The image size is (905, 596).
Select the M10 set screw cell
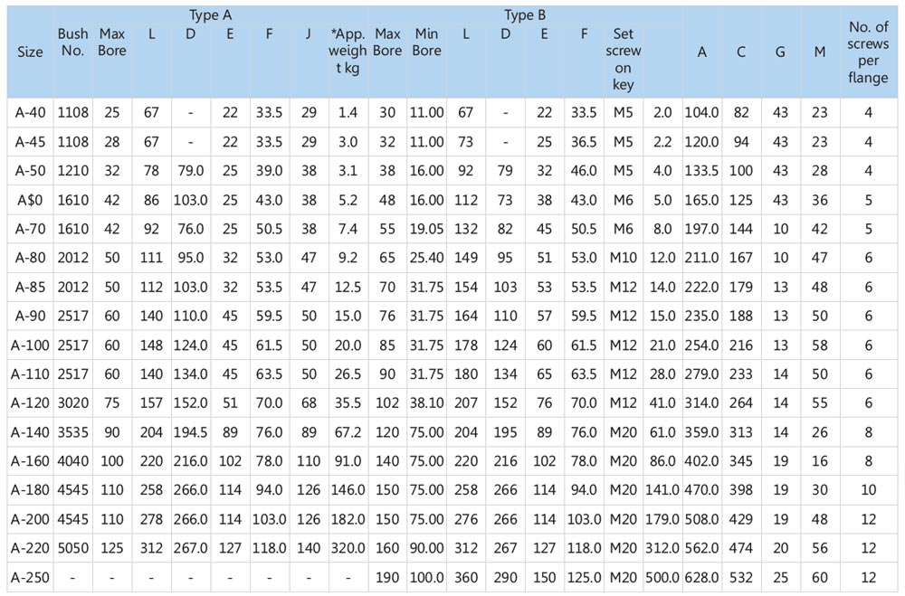pos(623,258)
